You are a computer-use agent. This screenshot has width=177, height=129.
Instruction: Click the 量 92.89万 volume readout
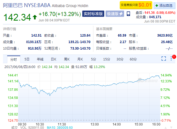79,67
